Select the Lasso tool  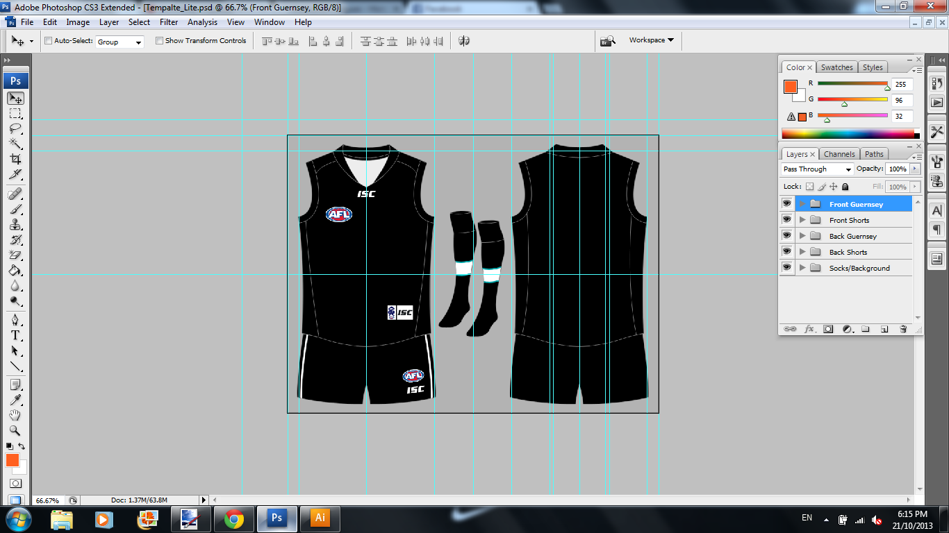(15, 129)
